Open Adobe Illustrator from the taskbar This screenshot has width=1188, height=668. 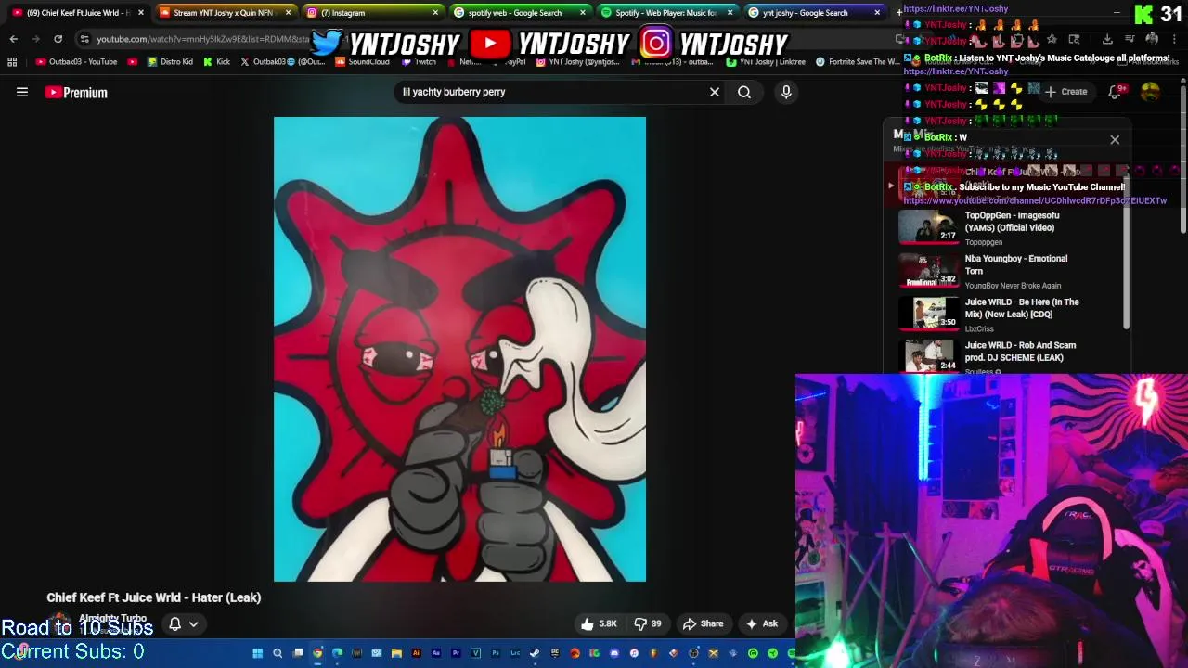416,653
